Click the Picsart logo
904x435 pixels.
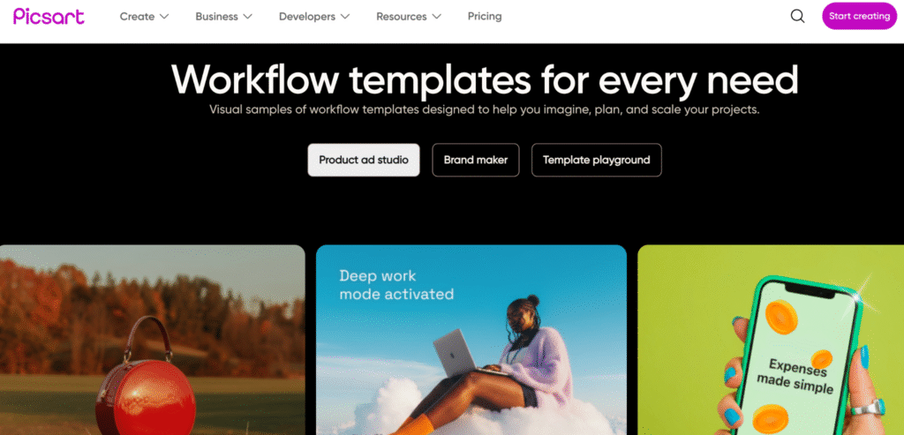pyautogui.click(x=49, y=16)
